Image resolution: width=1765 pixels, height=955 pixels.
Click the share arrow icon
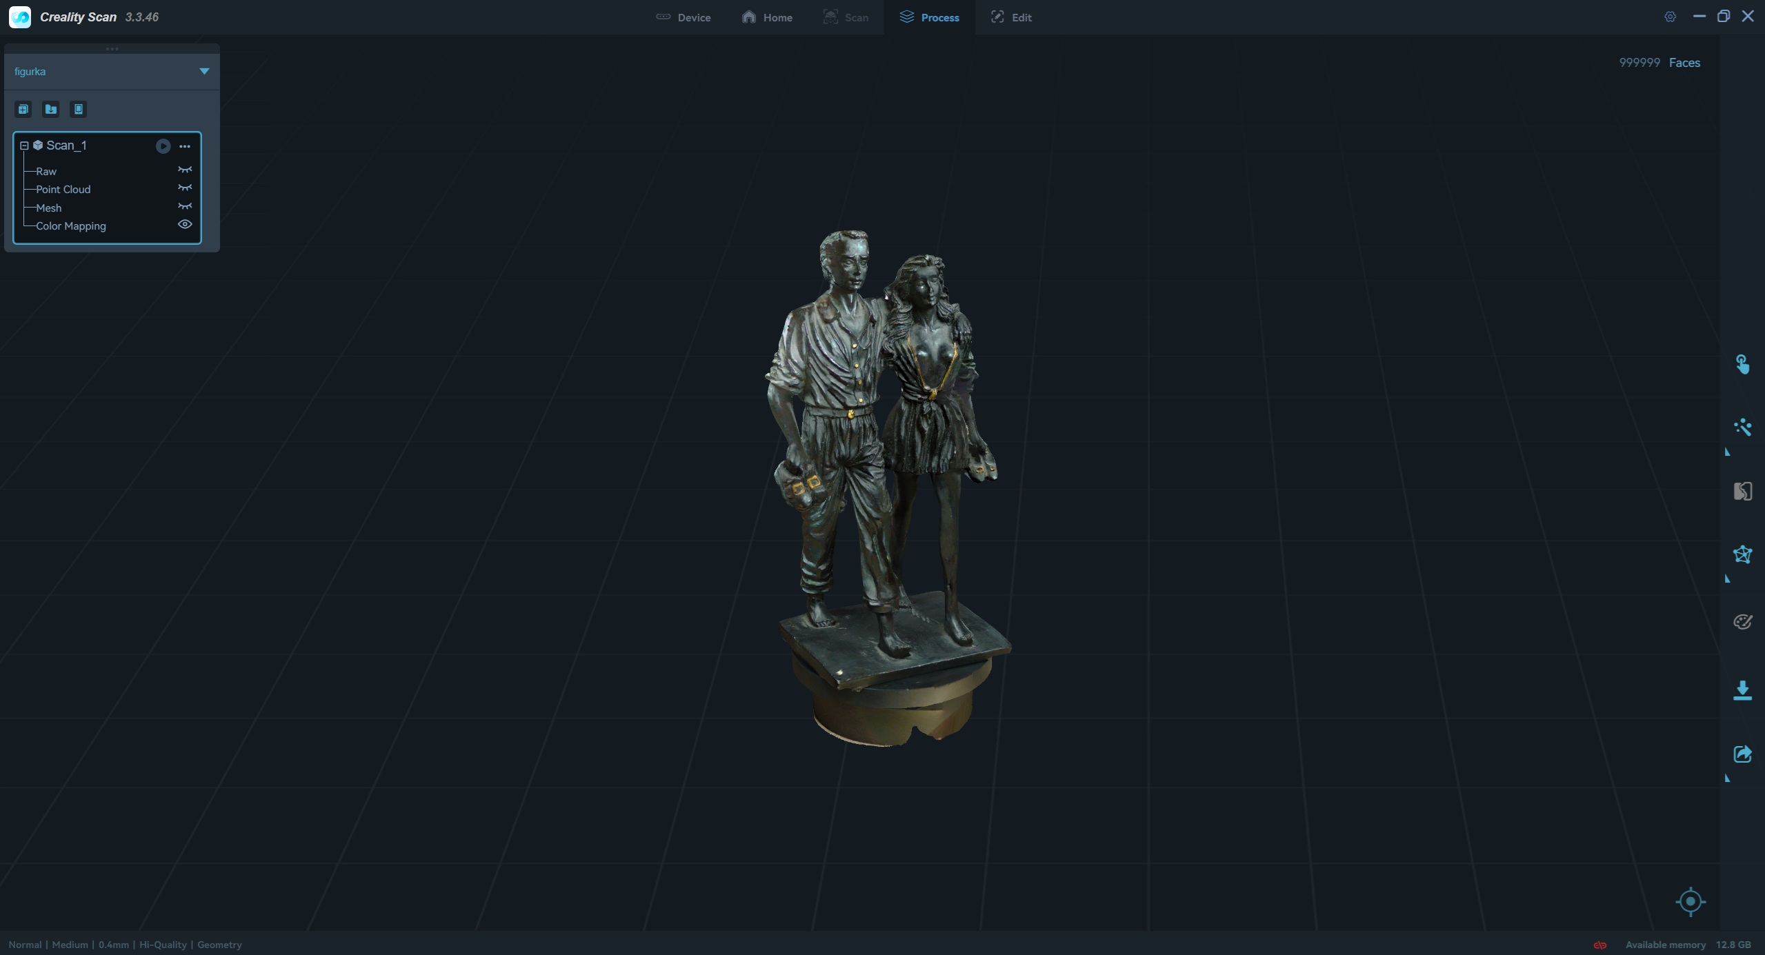tap(1742, 754)
